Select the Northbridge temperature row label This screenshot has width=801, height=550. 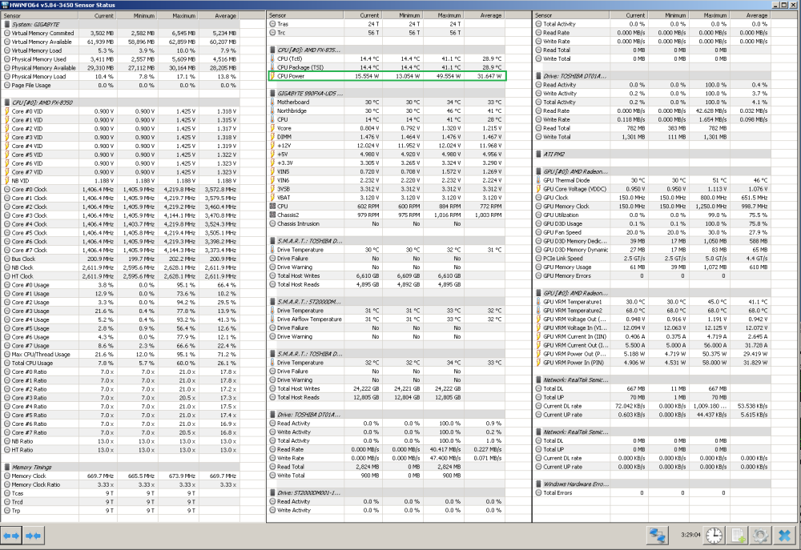point(292,110)
